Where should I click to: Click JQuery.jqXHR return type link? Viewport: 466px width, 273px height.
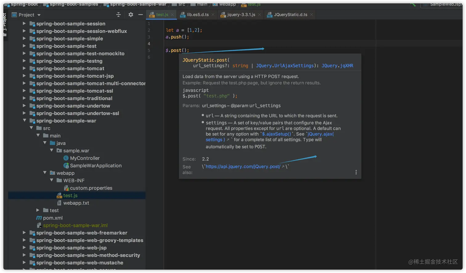[337, 66]
